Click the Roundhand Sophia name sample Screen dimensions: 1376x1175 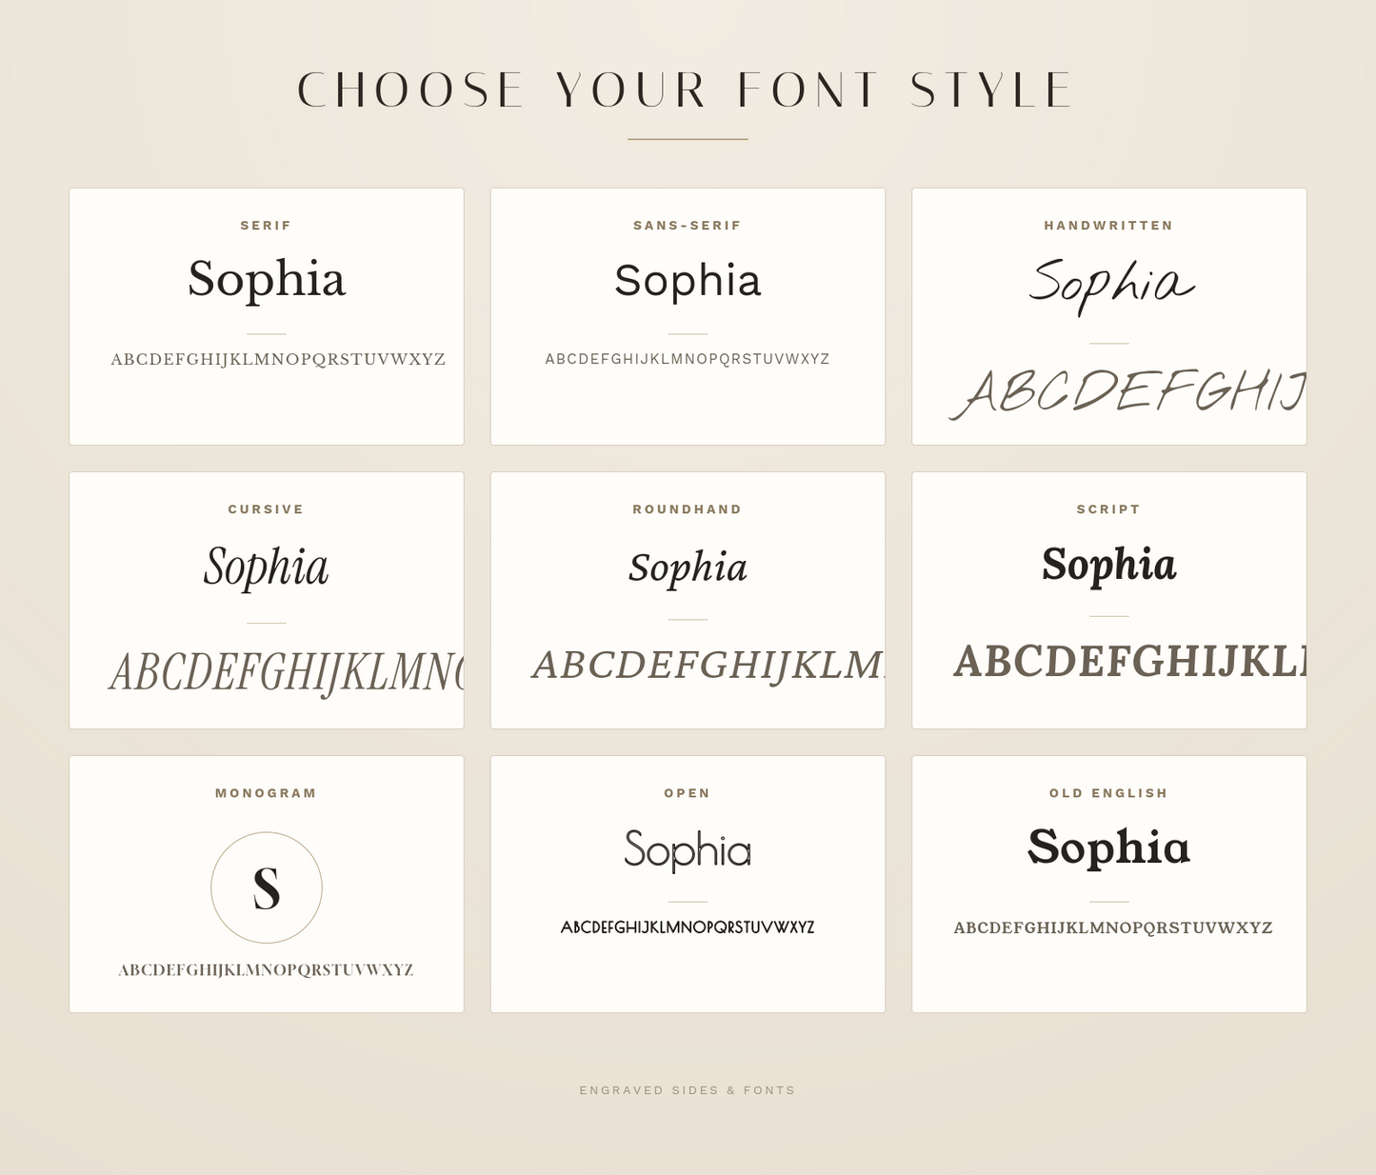(x=688, y=568)
